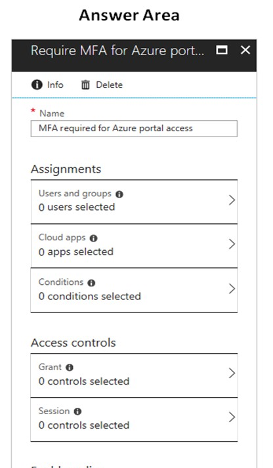Click info icon next to Users and groups
This screenshot has height=468, width=273.
[119, 194]
